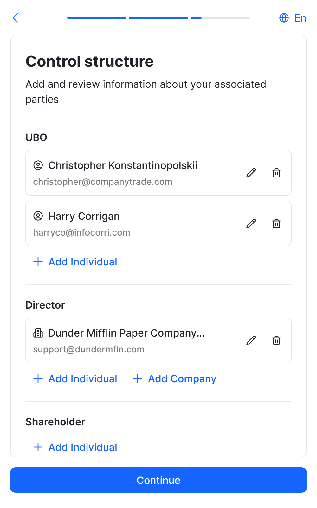Delete Dunder Mifflin Paper Company entry
Image resolution: width=317 pixels, height=508 pixels.
[x=276, y=340]
